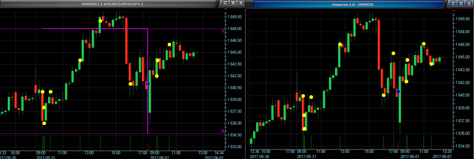Click the topmost yellow dot in left chart
This screenshot has height=159, width=474.
(100, 21)
